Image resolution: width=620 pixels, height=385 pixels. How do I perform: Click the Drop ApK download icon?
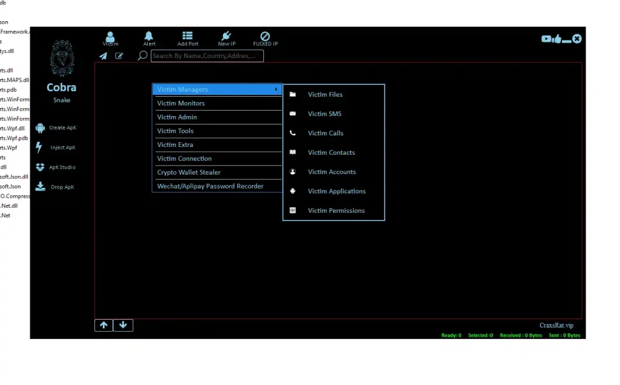(41, 187)
